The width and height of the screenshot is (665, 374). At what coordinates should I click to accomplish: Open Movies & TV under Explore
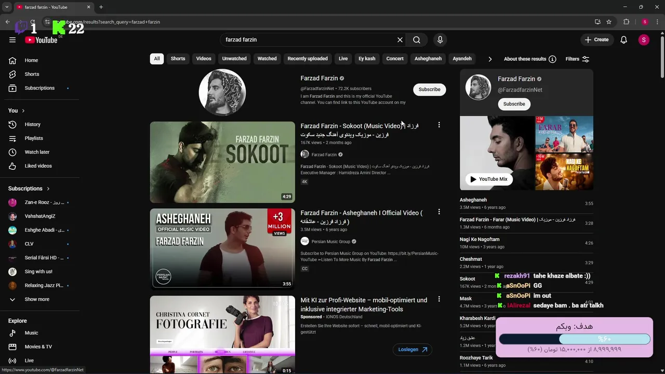click(40, 346)
